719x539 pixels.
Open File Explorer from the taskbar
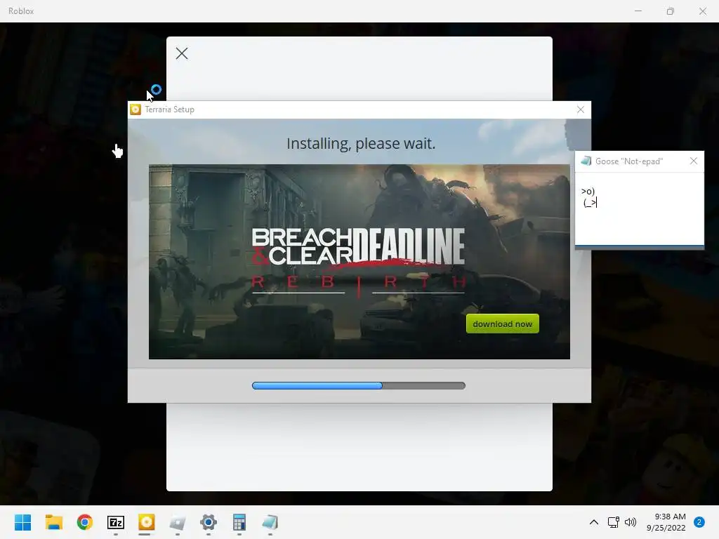pos(53,522)
